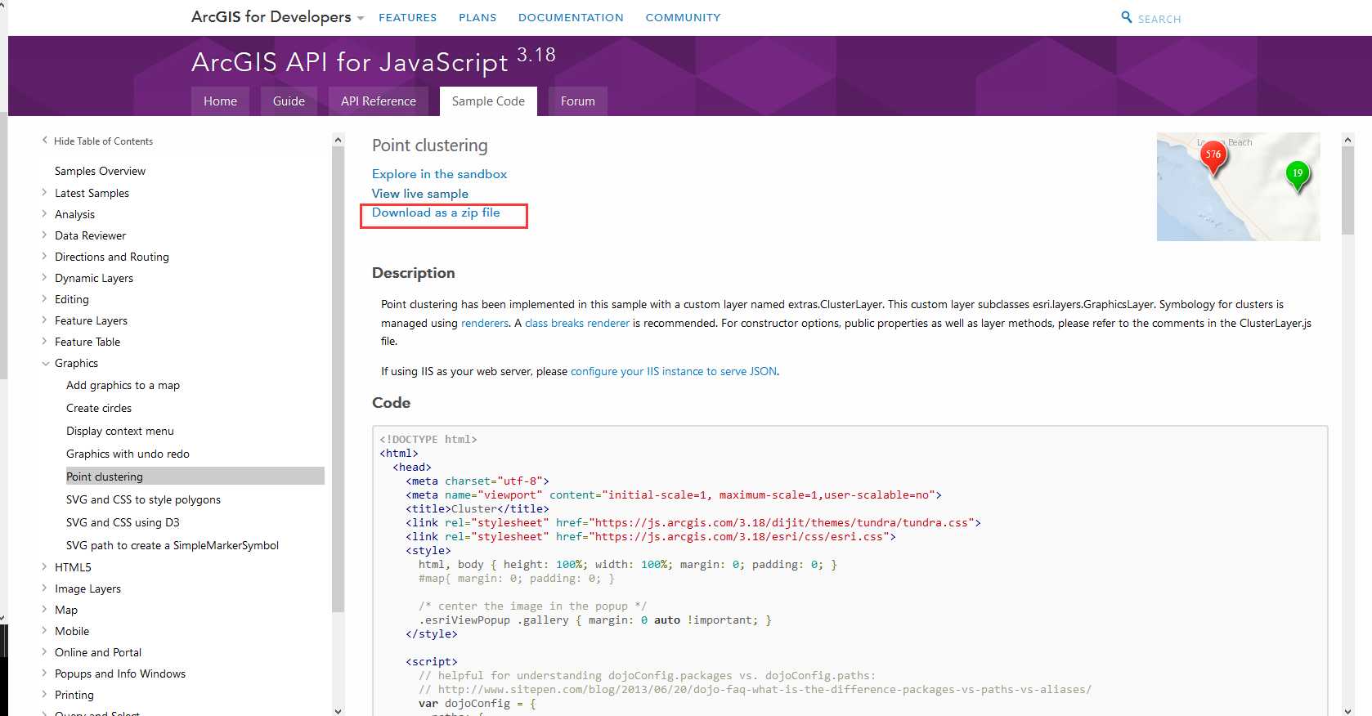Open the COMMUNITY menu
This screenshot has height=716, width=1372.
(x=683, y=17)
